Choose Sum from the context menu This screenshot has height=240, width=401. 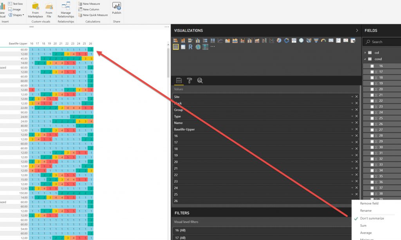click(x=363, y=226)
